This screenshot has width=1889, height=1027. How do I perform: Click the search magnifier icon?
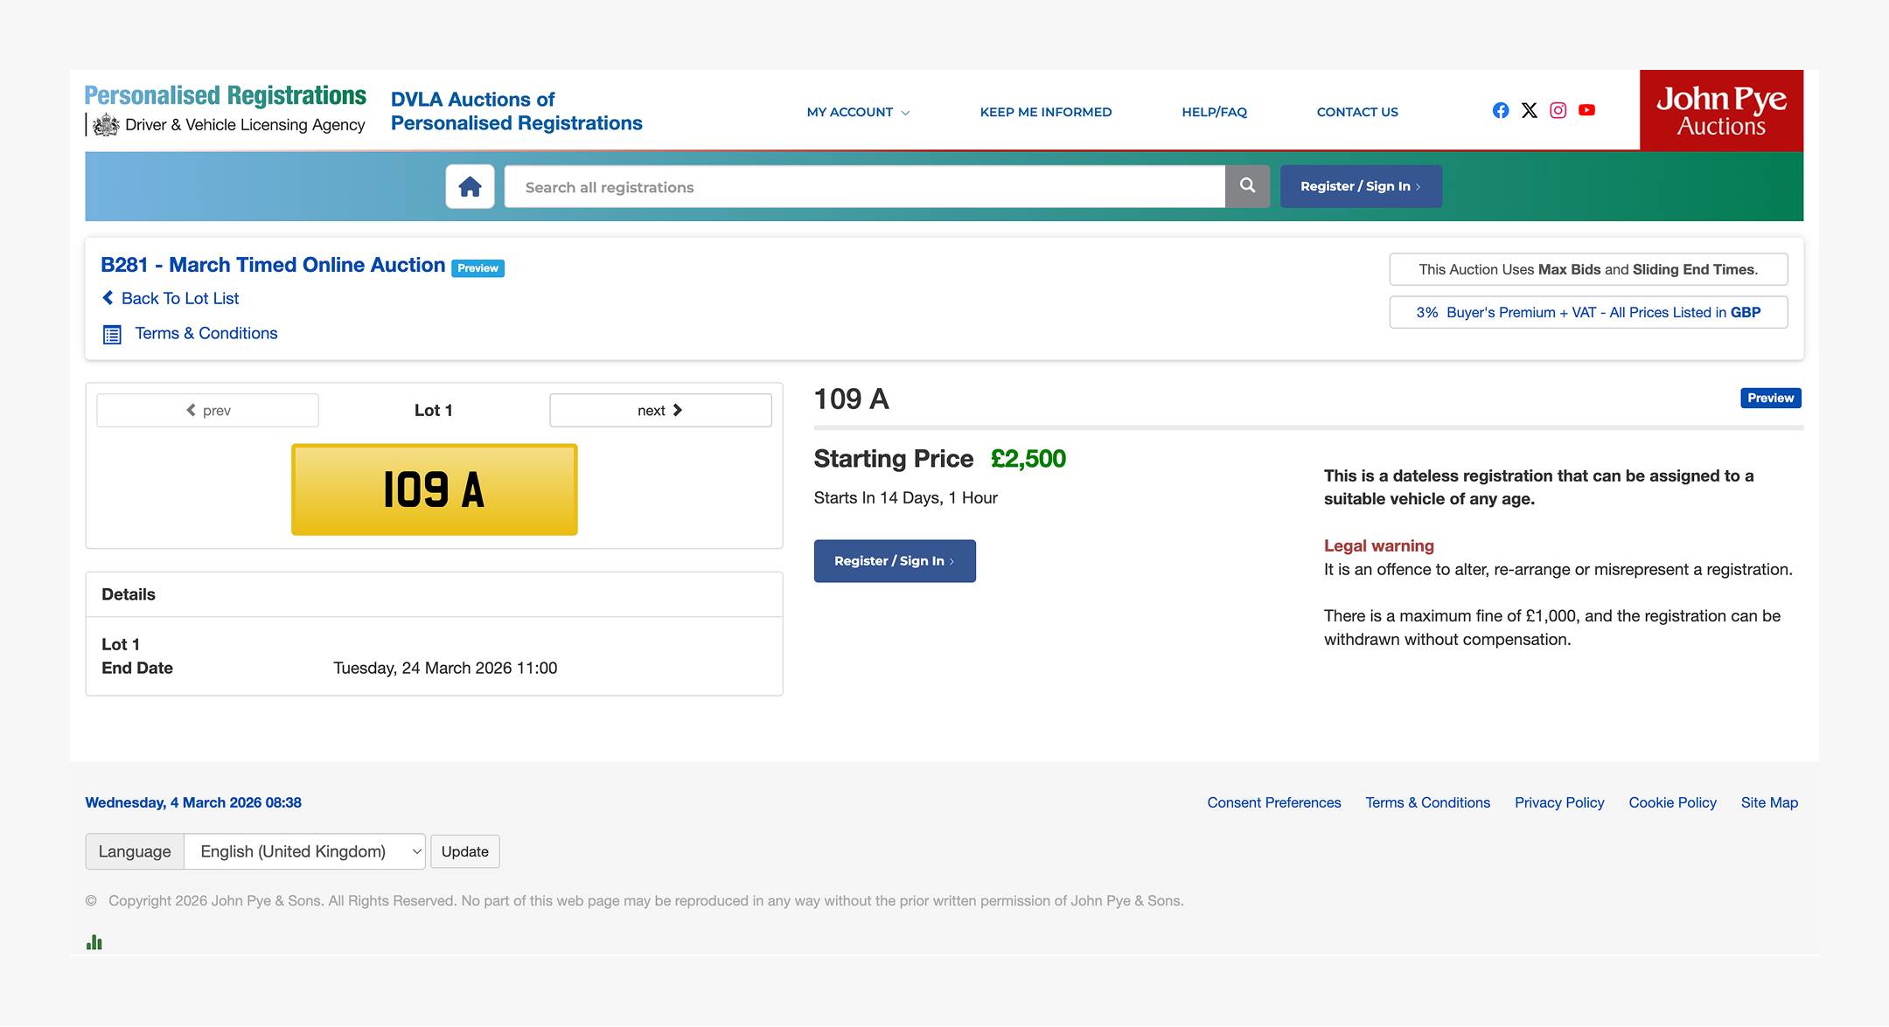point(1247,185)
